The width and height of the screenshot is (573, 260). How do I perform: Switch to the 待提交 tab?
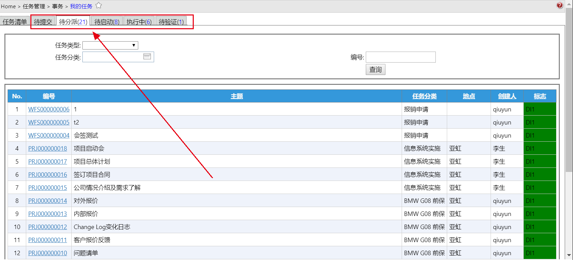pos(43,22)
